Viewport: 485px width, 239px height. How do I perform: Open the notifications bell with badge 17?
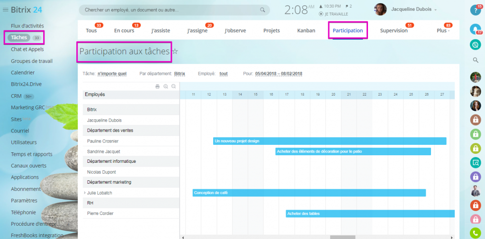476,29
